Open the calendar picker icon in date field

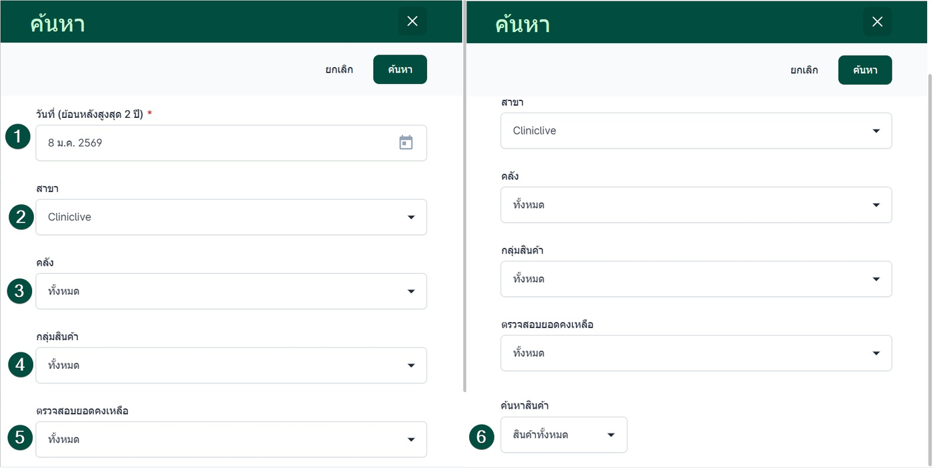tap(406, 142)
